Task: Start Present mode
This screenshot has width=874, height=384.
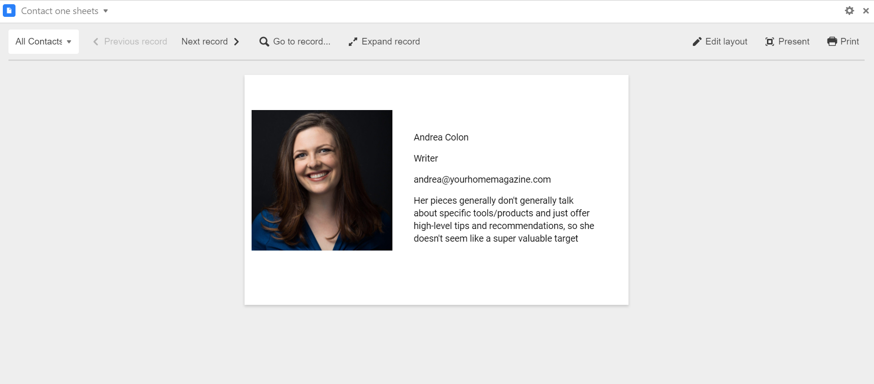Action: (787, 41)
